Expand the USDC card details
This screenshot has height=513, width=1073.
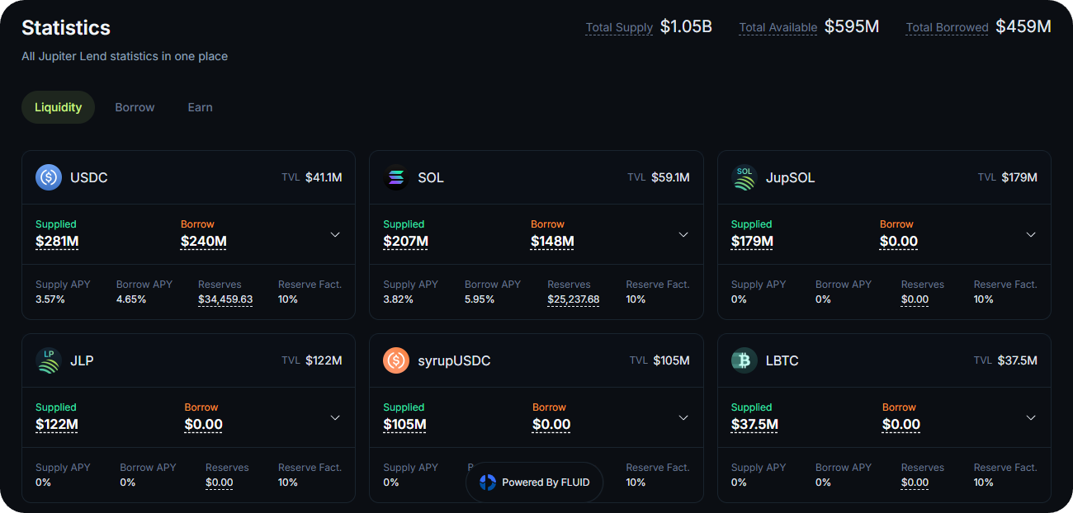coord(335,235)
